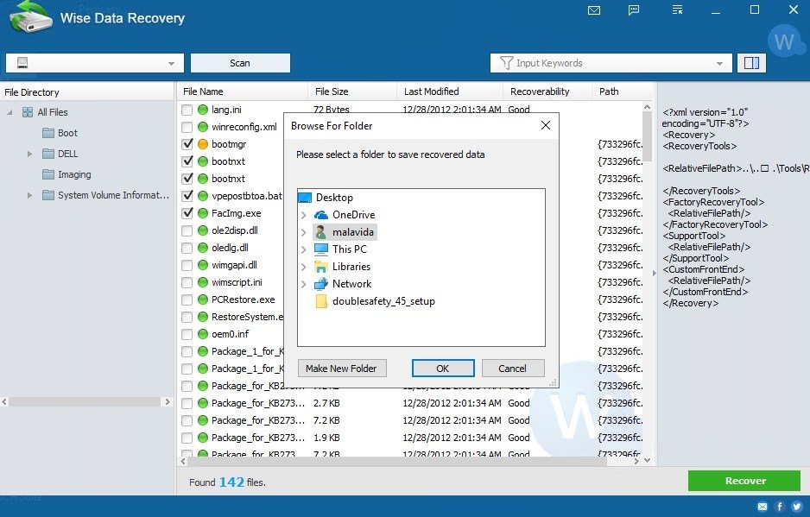Expand the DELL folder node
This screenshot has width=810, height=517.
pos(29,154)
